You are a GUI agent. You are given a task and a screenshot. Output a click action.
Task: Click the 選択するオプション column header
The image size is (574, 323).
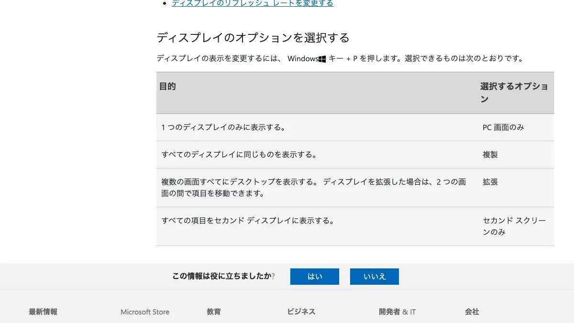515,93
